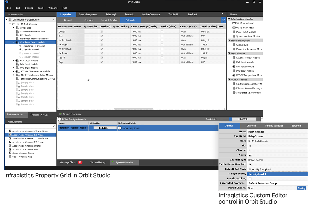This screenshot has width=313, height=209.
Task: Click the green System Utilization status icon
Action: [x=61, y=114]
